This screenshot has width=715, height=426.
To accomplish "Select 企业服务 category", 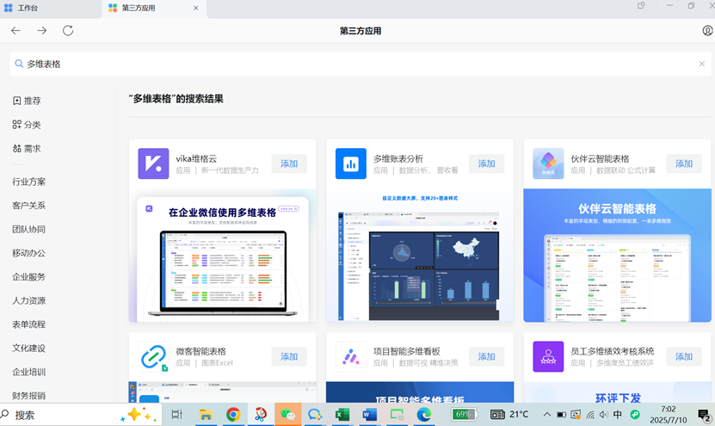I will click(28, 276).
